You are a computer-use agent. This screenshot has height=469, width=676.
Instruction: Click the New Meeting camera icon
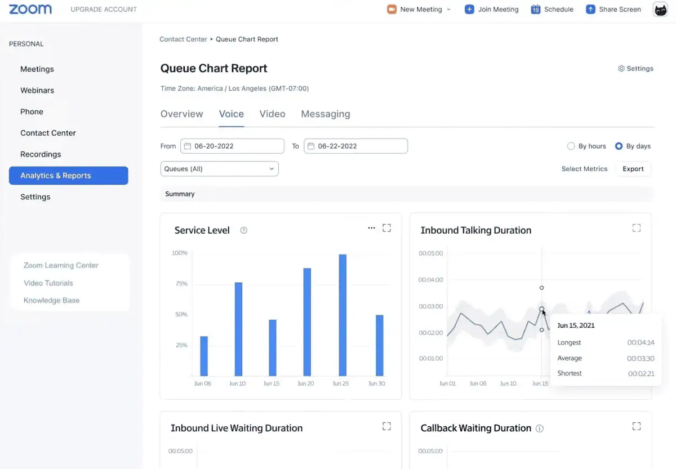click(392, 10)
